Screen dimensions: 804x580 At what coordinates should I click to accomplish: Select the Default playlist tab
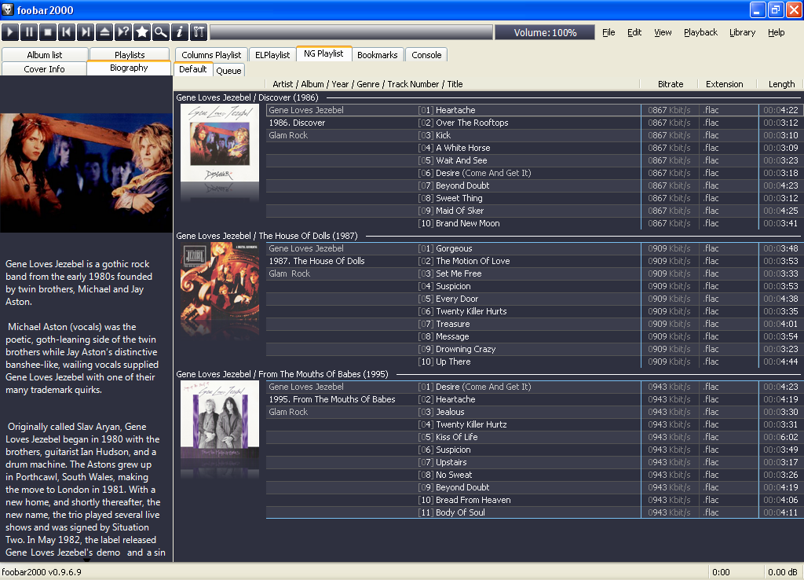point(193,69)
